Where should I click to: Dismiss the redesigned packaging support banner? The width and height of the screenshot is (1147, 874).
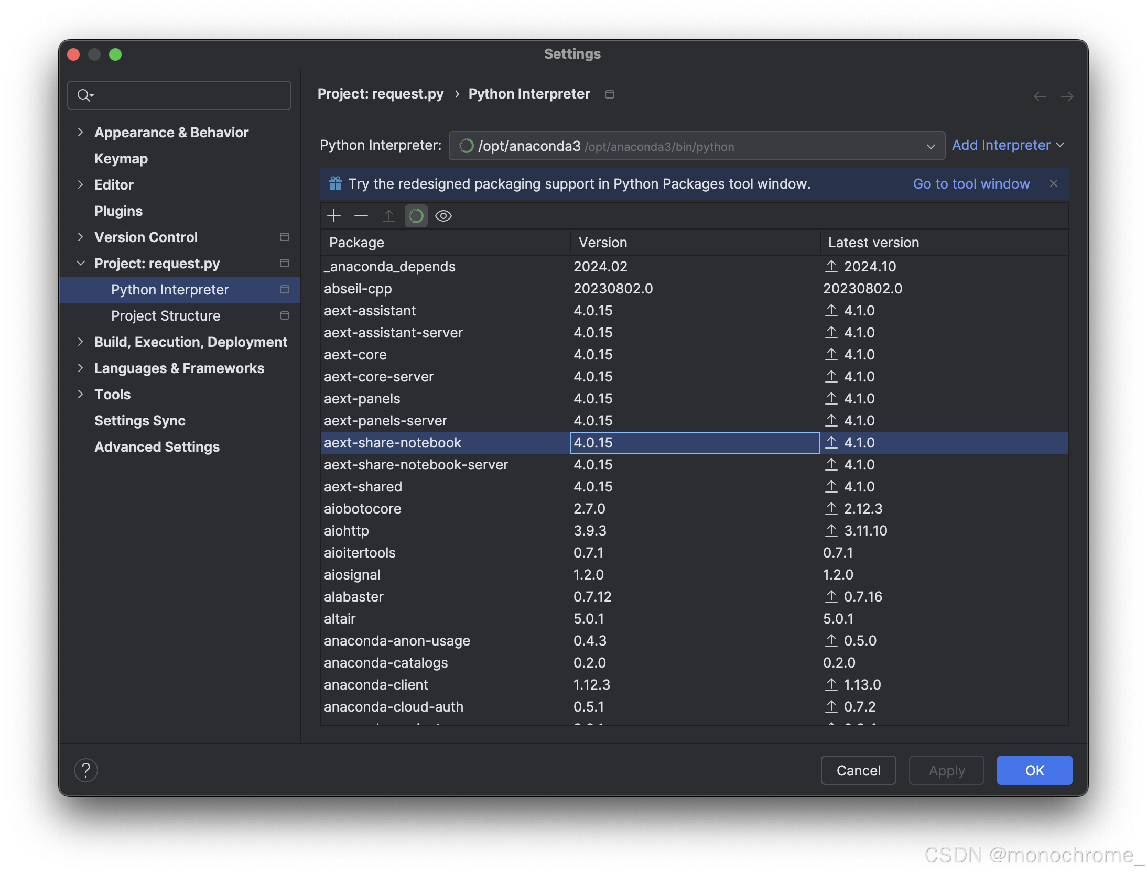[x=1054, y=184]
